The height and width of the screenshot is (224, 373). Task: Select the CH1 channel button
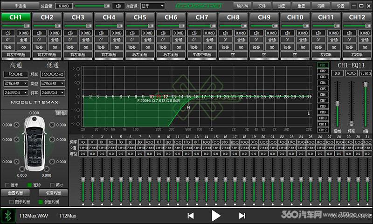pos(16,17)
